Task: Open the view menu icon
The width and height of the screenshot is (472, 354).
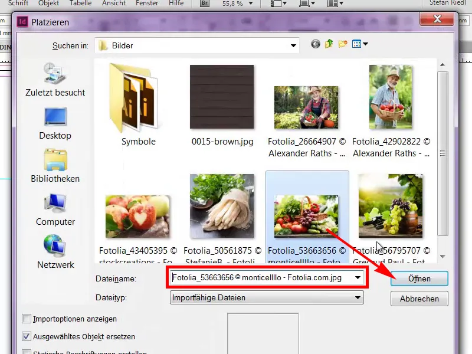Action: 360,44
